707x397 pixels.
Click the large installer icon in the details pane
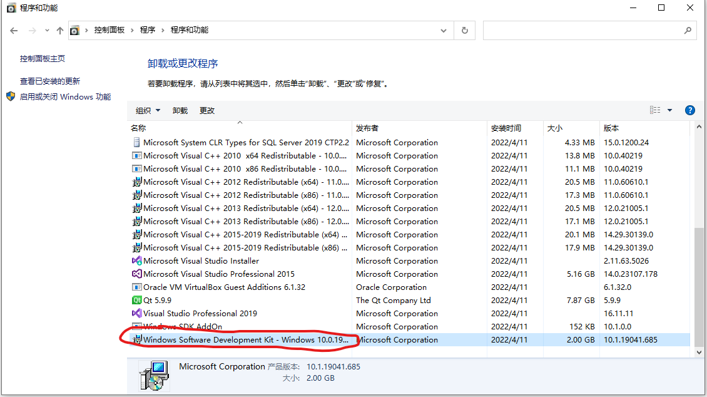click(153, 371)
